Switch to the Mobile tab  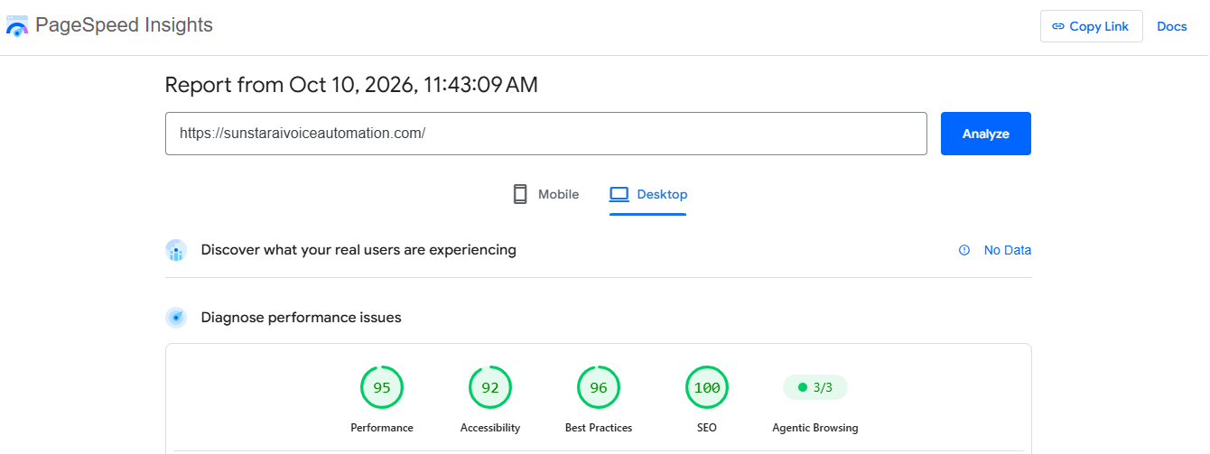pyautogui.click(x=545, y=194)
